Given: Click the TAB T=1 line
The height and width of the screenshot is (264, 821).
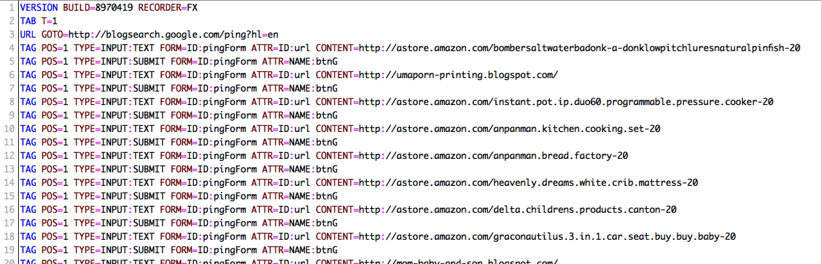Looking at the screenshot, I should coord(39,20).
